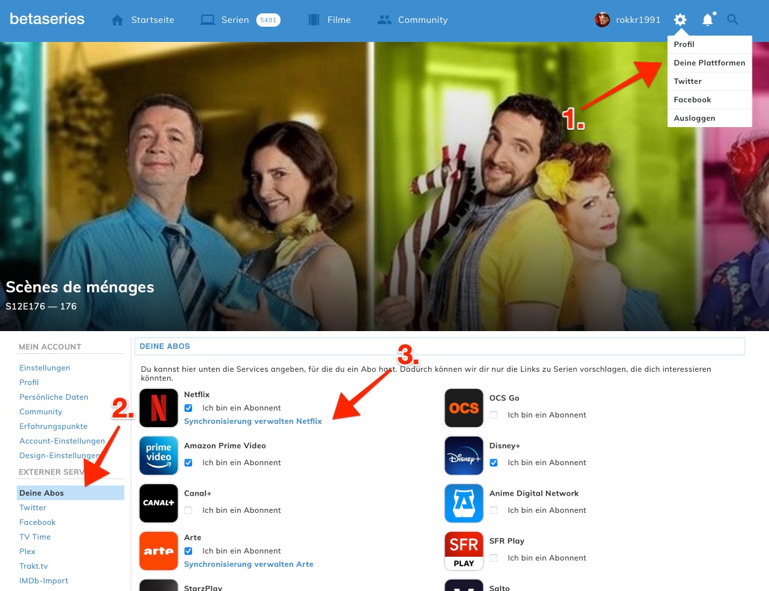
Task: Click the Disney+ service icon
Action: [x=464, y=456]
